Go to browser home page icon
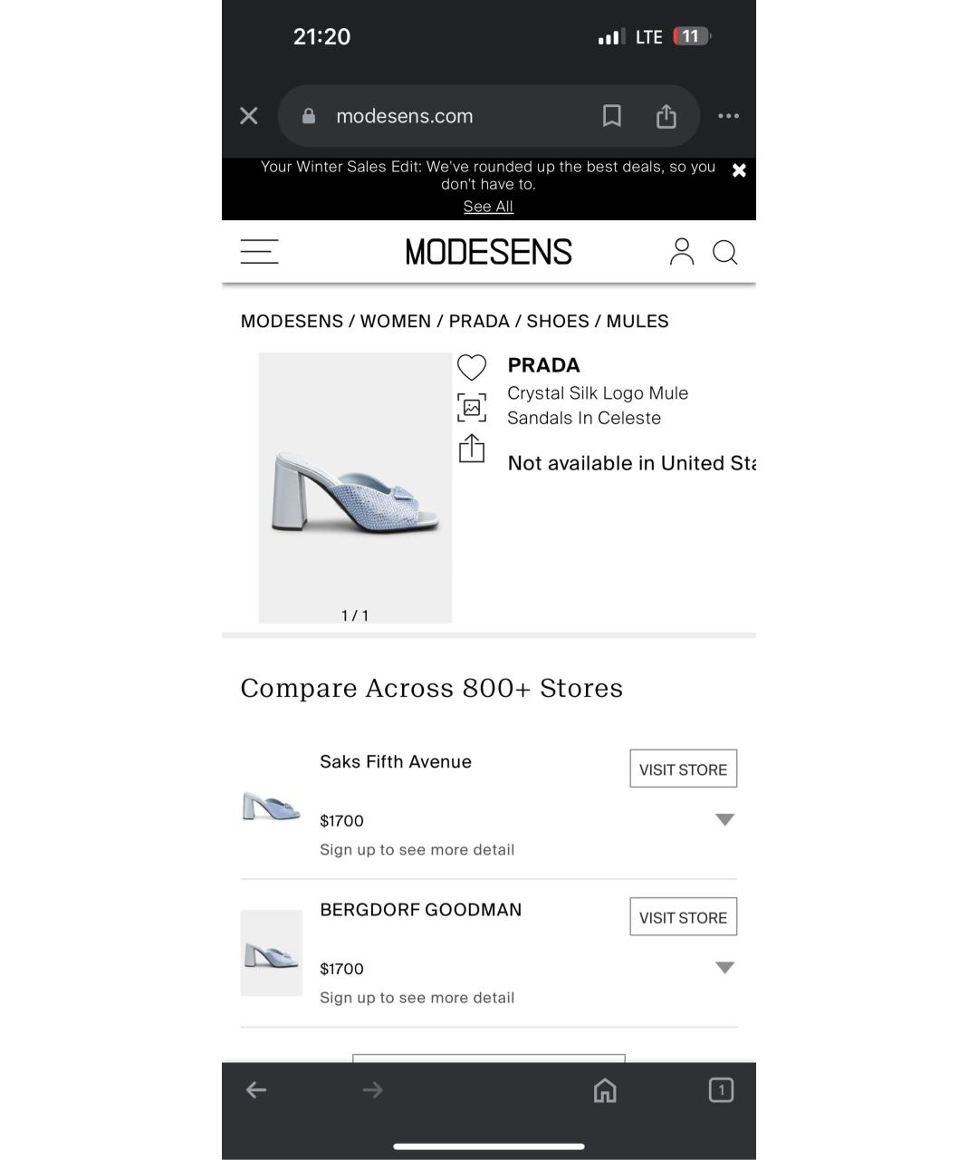The image size is (978, 1160). point(605,1089)
